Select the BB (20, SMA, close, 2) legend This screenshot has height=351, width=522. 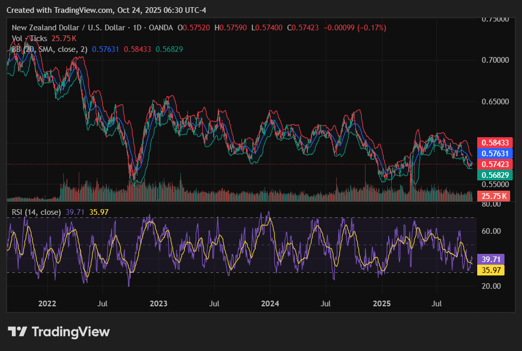[x=49, y=49]
